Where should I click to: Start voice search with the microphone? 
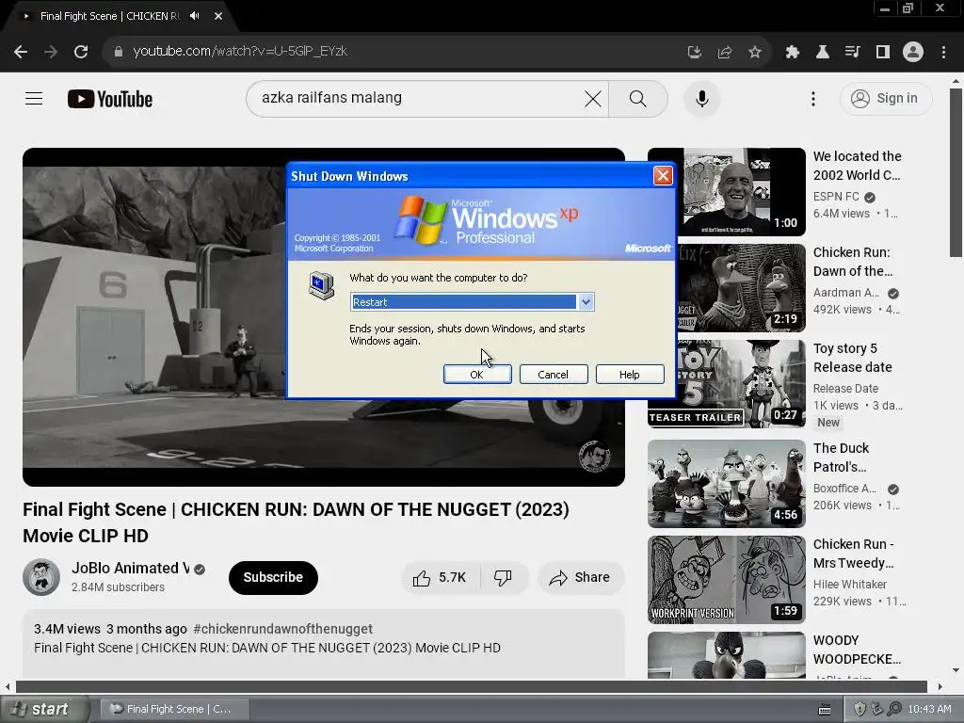tap(702, 98)
